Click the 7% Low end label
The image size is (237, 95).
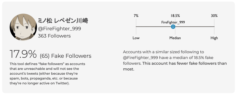tap(136, 16)
